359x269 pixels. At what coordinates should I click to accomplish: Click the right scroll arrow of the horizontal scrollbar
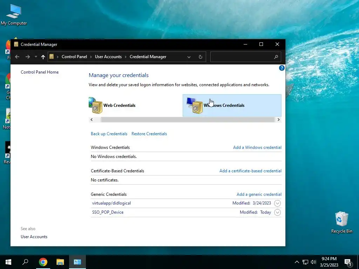click(279, 120)
